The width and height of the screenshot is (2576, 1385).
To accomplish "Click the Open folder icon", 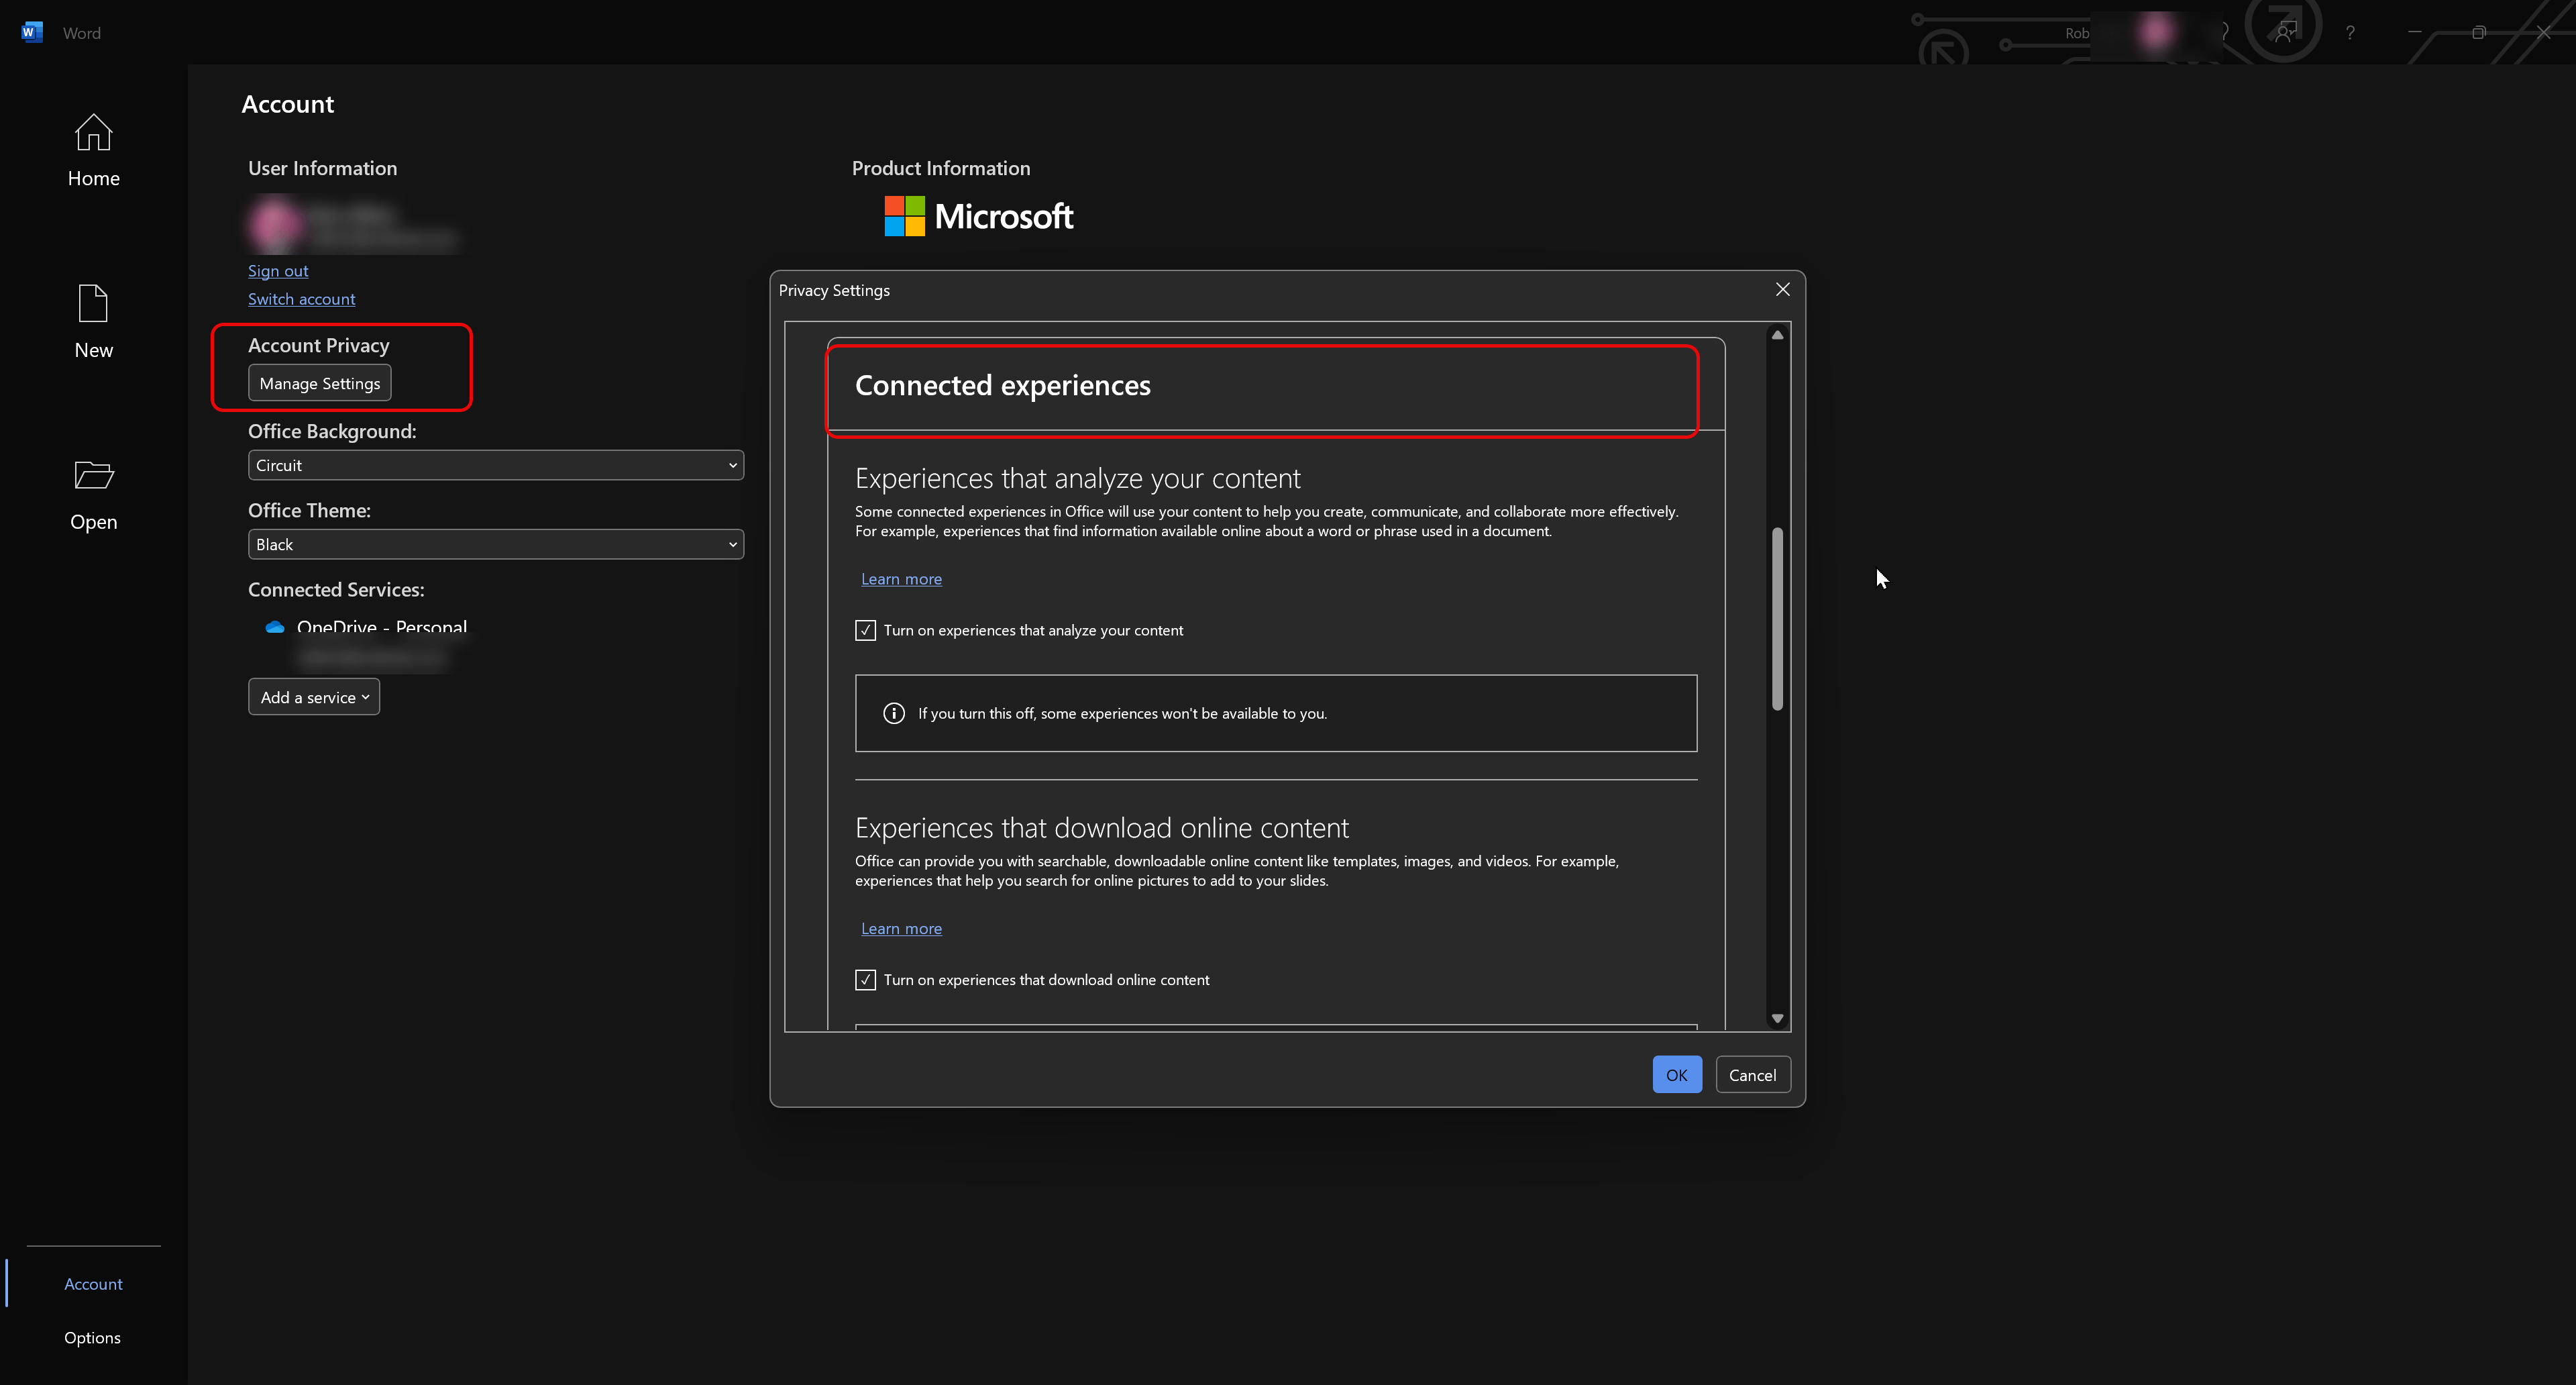I will [93, 475].
